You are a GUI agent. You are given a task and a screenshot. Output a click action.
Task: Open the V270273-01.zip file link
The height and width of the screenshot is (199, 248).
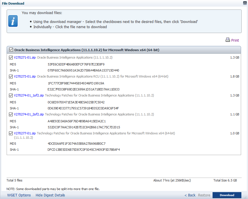coord(25,76)
